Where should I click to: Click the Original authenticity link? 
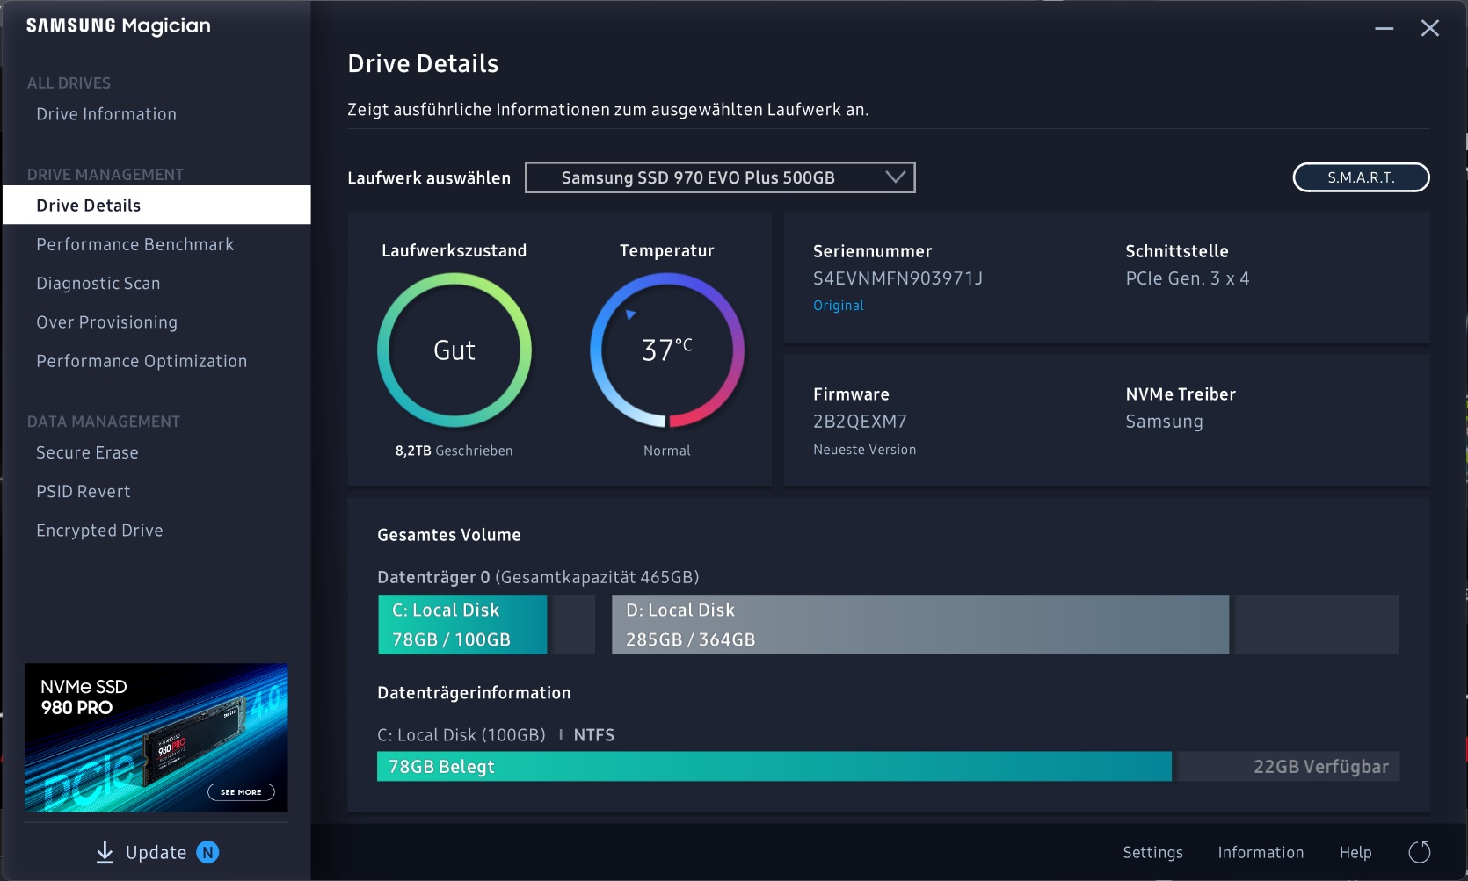(839, 306)
